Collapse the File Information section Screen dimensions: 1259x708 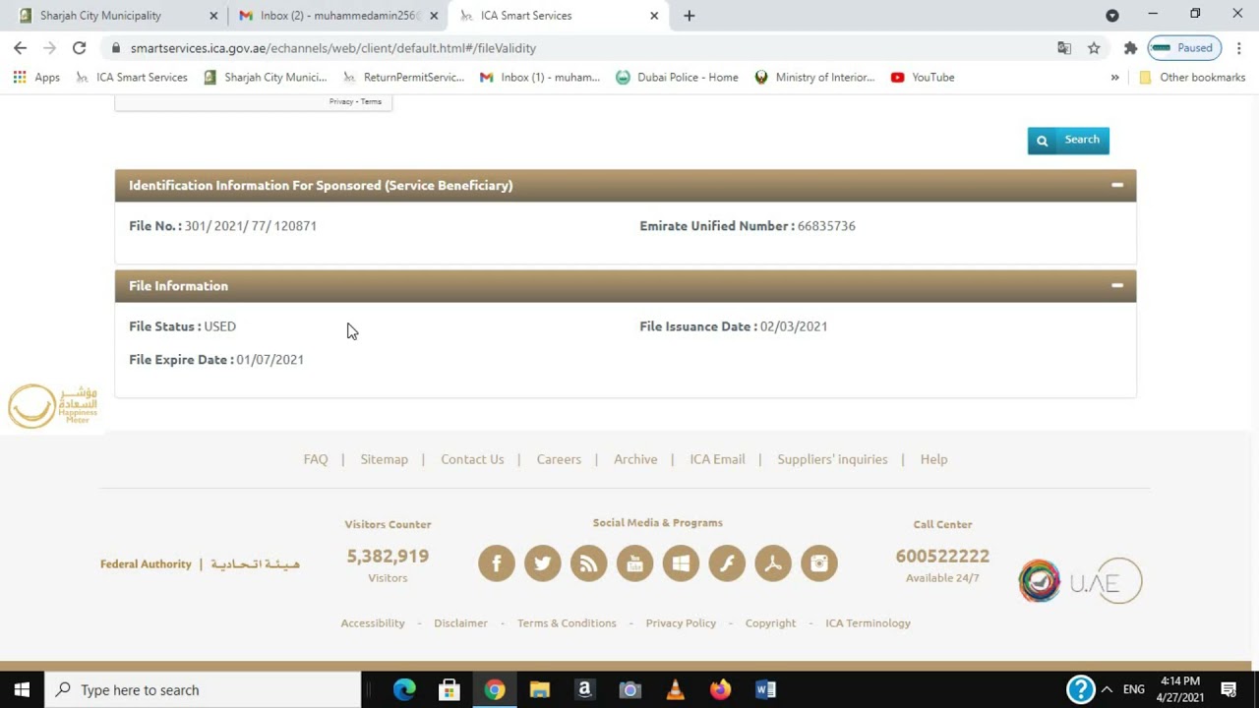(x=1117, y=285)
